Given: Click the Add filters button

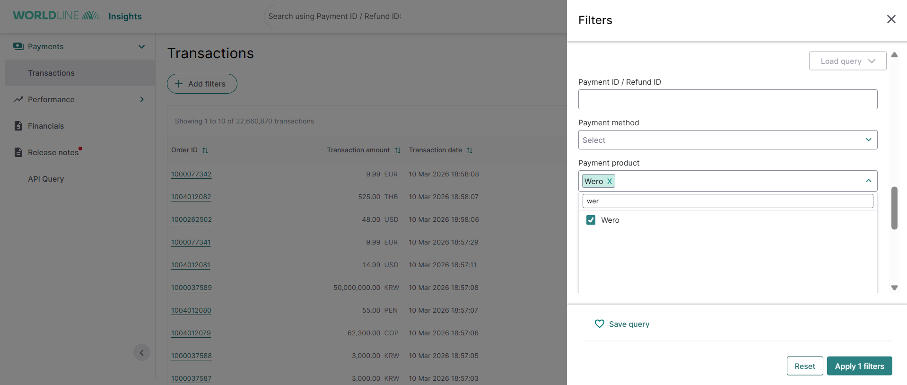Looking at the screenshot, I should [202, 84].
